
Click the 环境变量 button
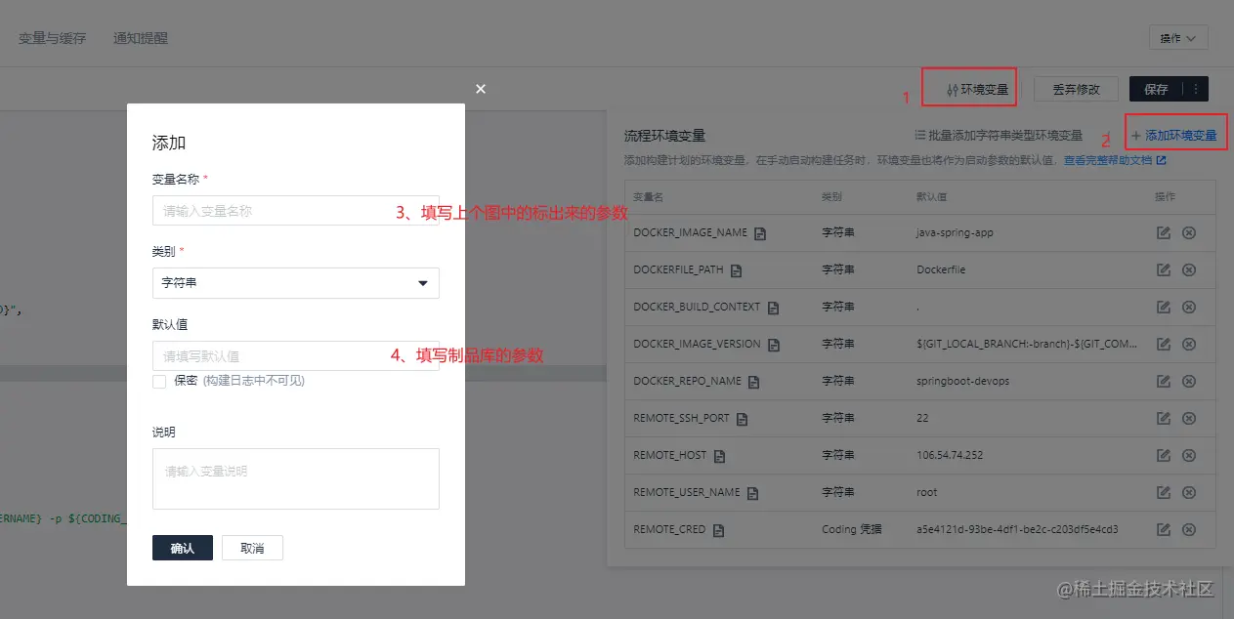click(x=977, y=89)
